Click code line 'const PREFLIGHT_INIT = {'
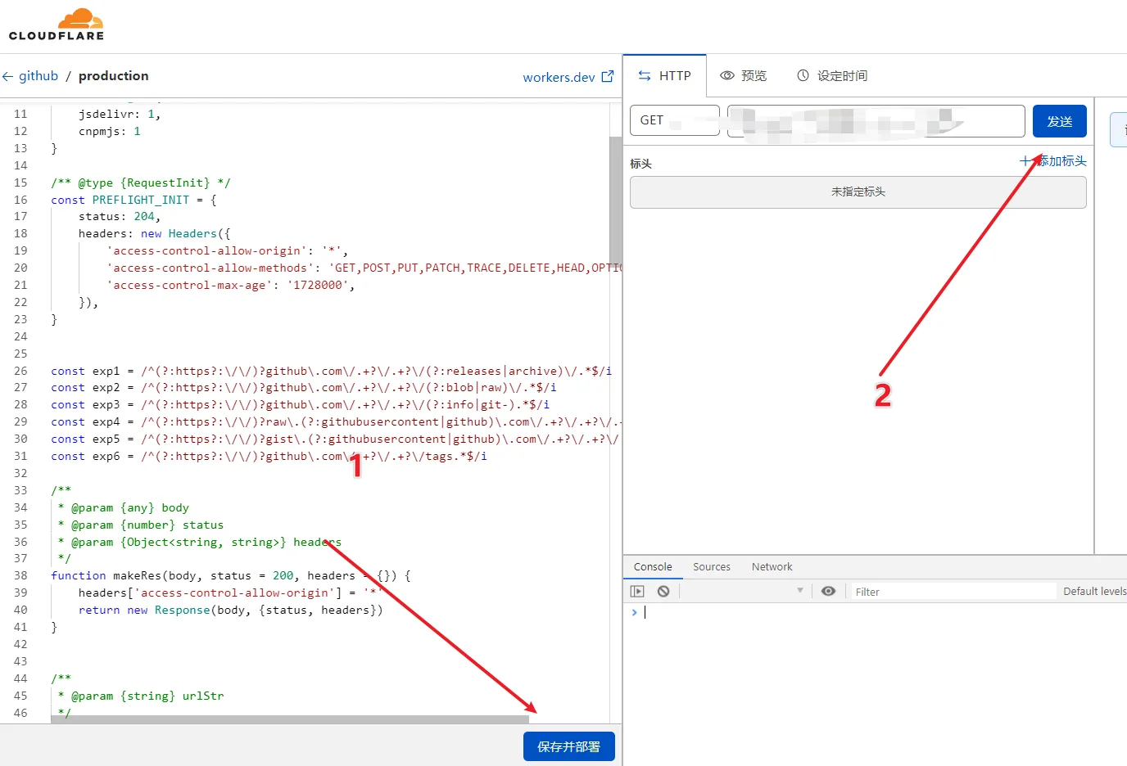1127x766 pixels. pyautogui.click(x=134, y=200)
